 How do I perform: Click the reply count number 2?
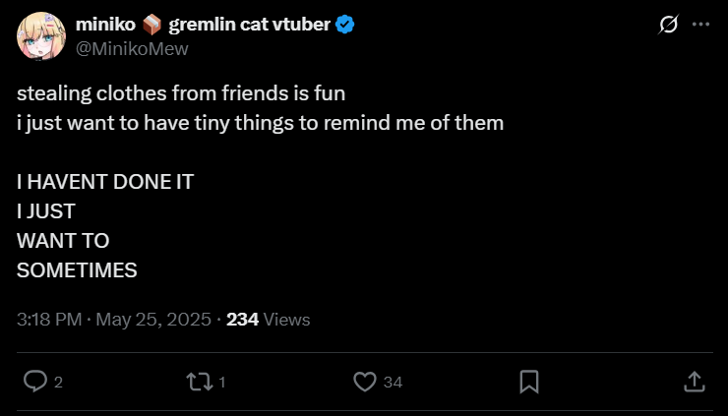[59, 383]
